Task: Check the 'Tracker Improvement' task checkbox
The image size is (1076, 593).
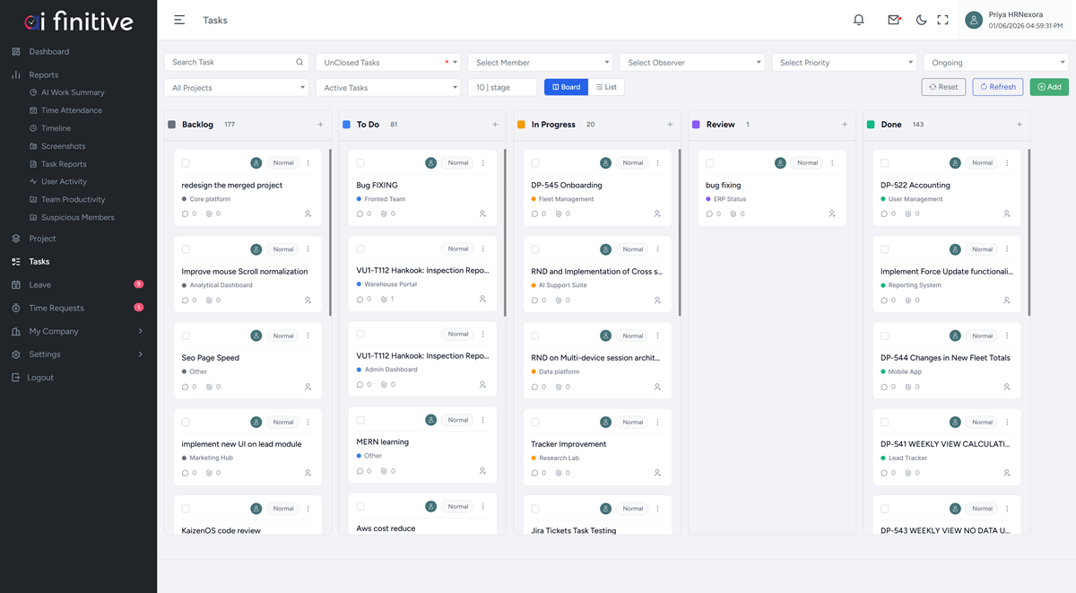Action: coord(535,422)
